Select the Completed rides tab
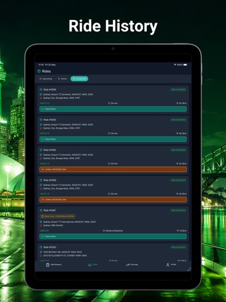The height and width of the screenshot is (302, 226). click(79, 79)
